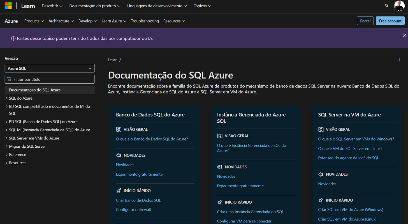The width and height of the screenshot is (408, 224).
Task: Open Criar SQL em VM do Azure (Linux)
Action: coord(347,219)
